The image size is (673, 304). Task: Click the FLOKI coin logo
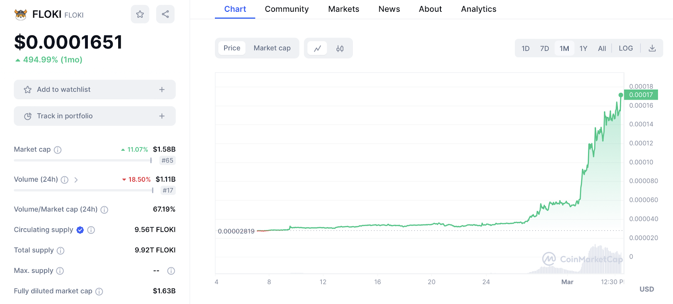(x=21, y=15)
